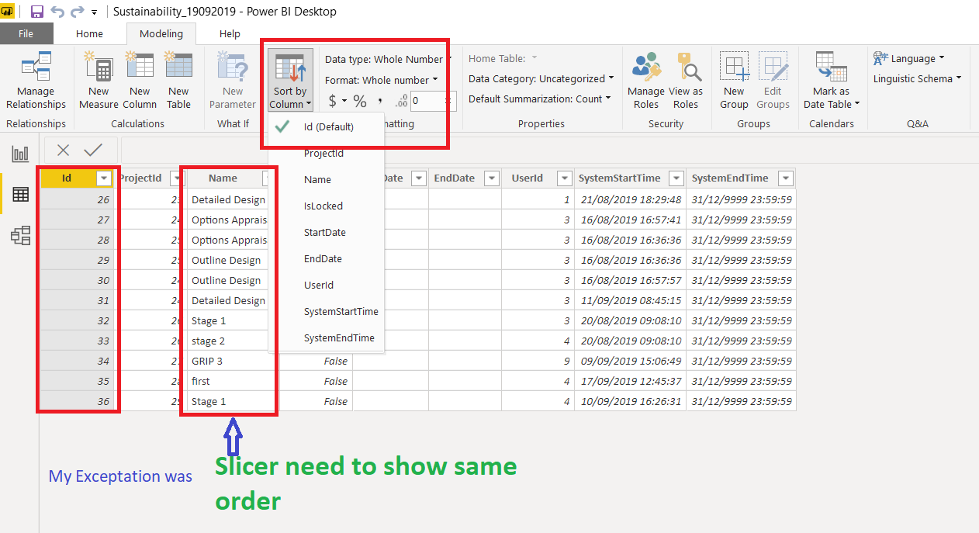Switch to Data view in sidebar
Viewport: 979px width, 533px height.
pyautogui.click(x=20, y=195)
